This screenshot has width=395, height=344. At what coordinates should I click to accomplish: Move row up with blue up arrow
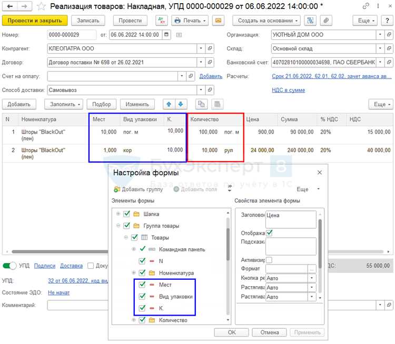click(169, 104)
